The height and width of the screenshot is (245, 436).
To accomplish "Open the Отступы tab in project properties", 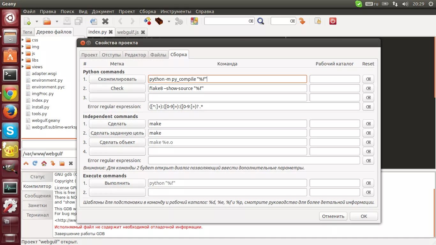I will pyautogui.click(x=111, y=55).
